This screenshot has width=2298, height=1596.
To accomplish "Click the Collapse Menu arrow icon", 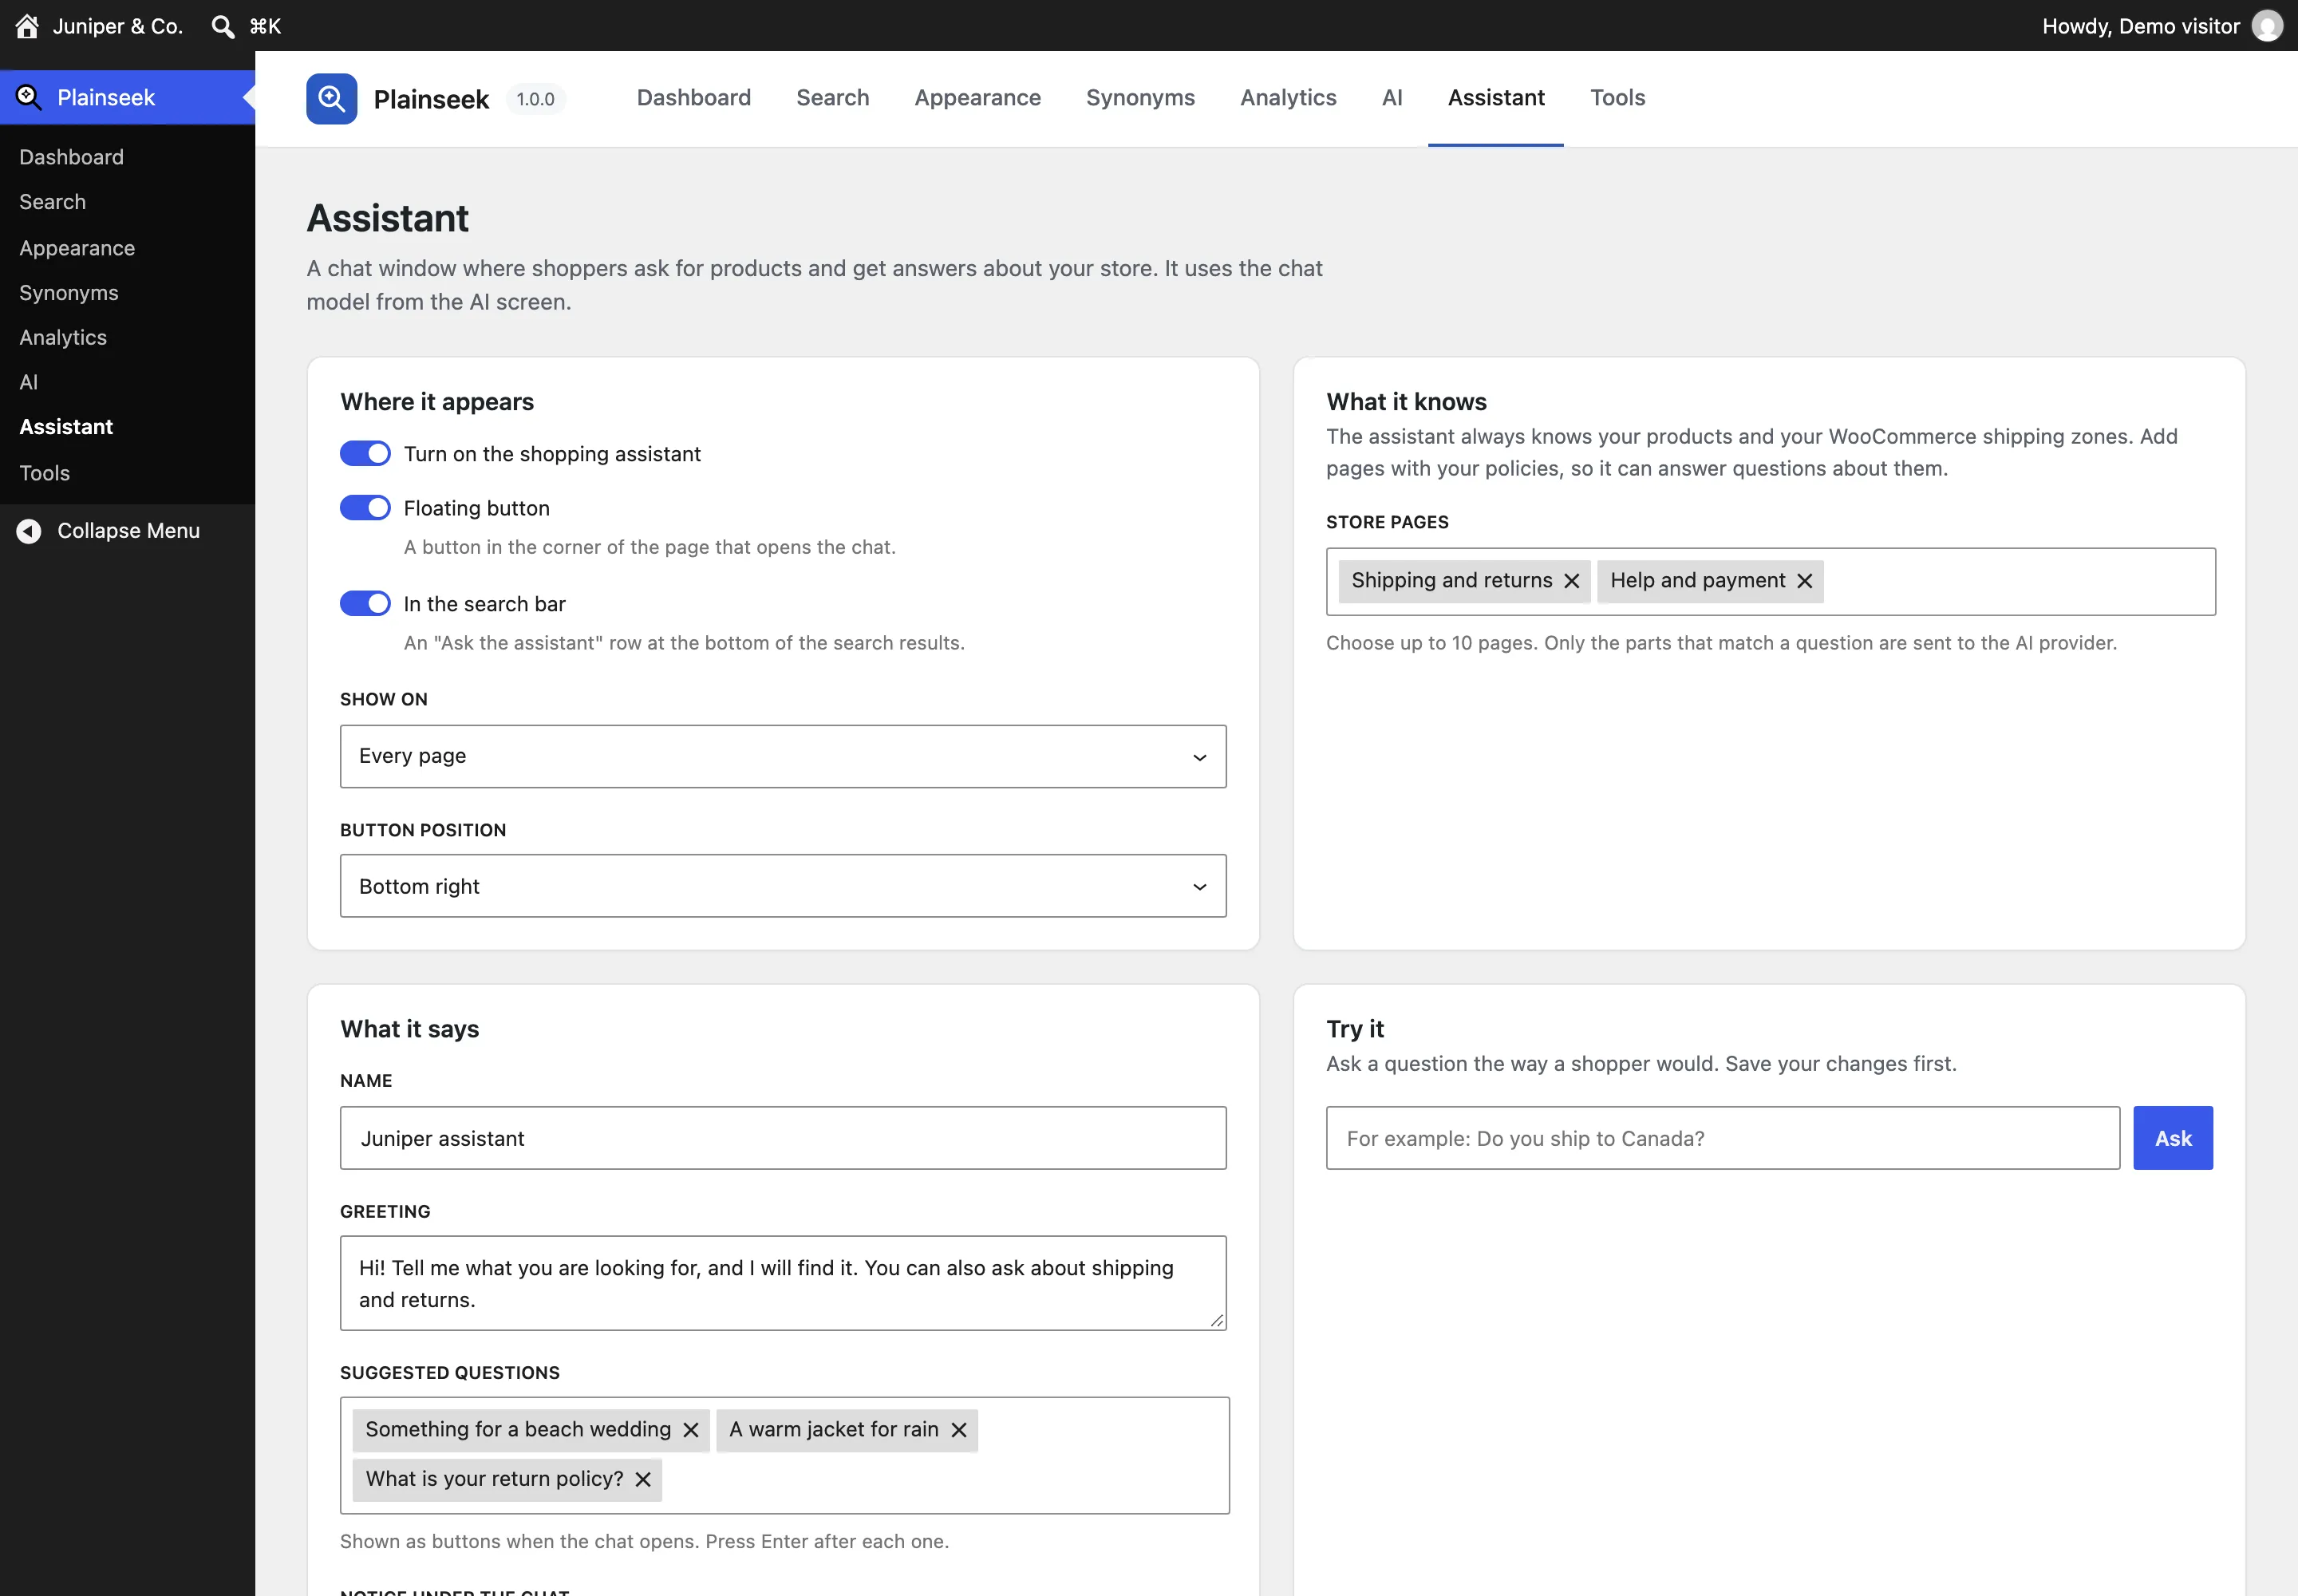I will click(29, 531).
